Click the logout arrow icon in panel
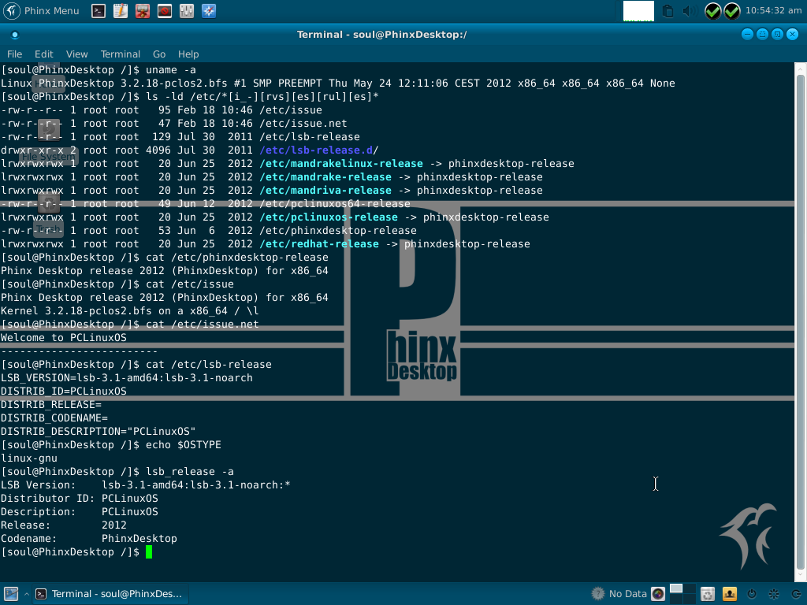 (x=797, y=594)
